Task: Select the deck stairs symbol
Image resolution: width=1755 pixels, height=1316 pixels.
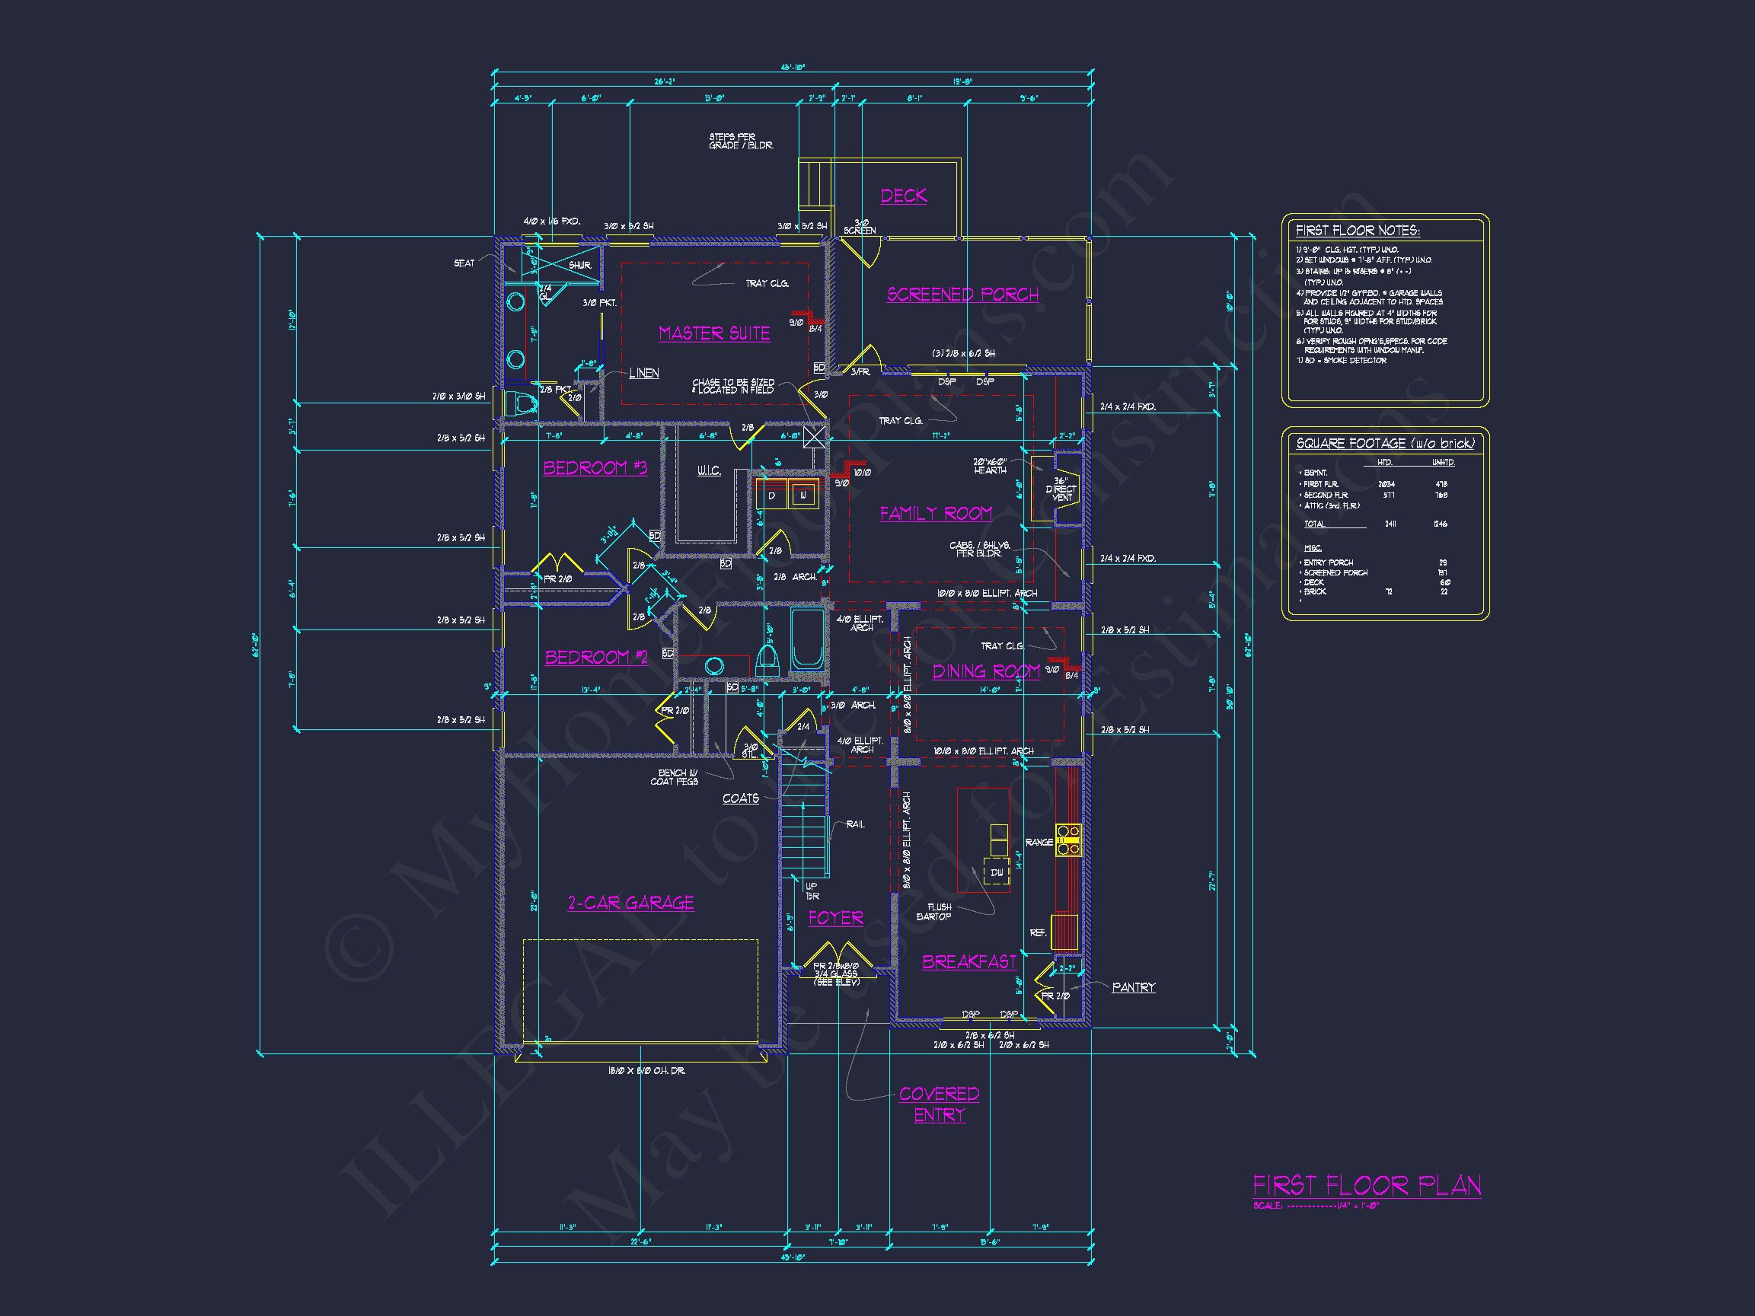Action: (814, 183)
